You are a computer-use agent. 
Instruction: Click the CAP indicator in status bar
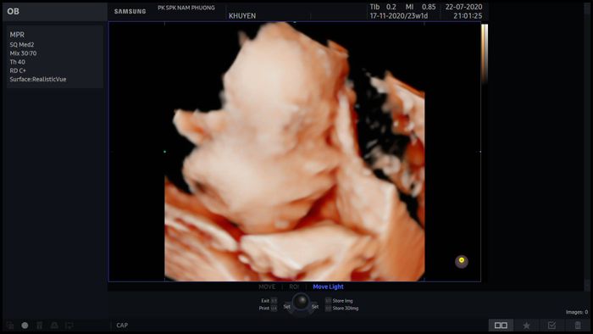(x=122, y=326)
